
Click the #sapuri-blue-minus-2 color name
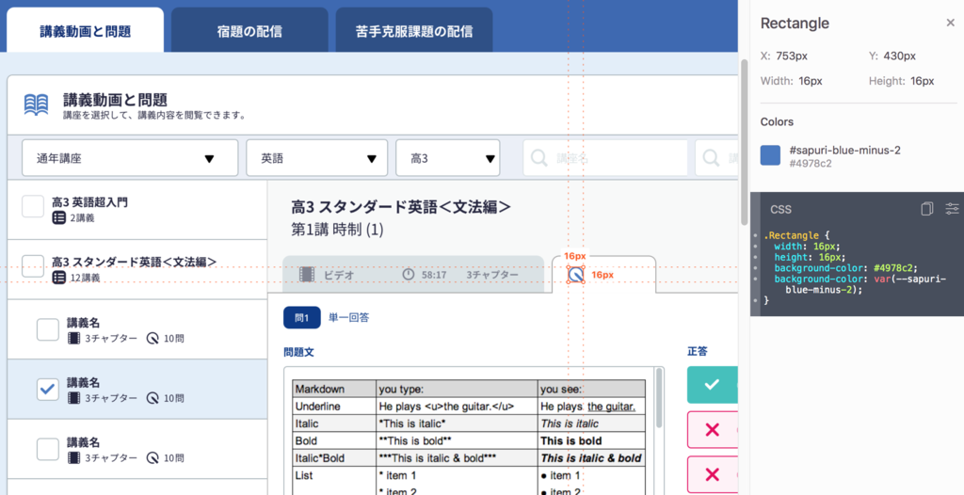[x=844, y=151]
